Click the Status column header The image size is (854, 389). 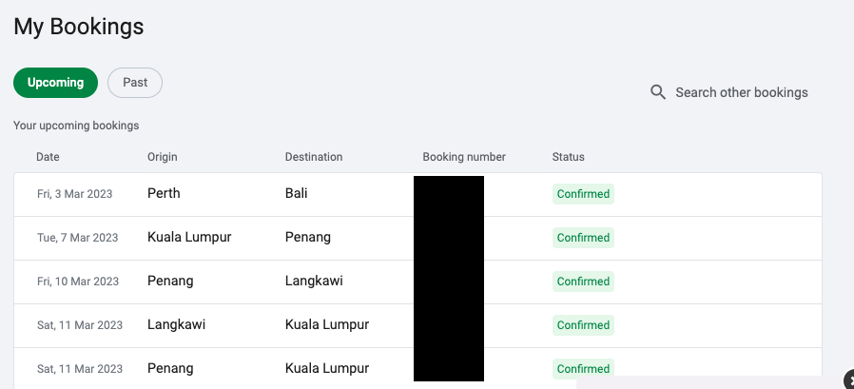(x=568, y=157)
